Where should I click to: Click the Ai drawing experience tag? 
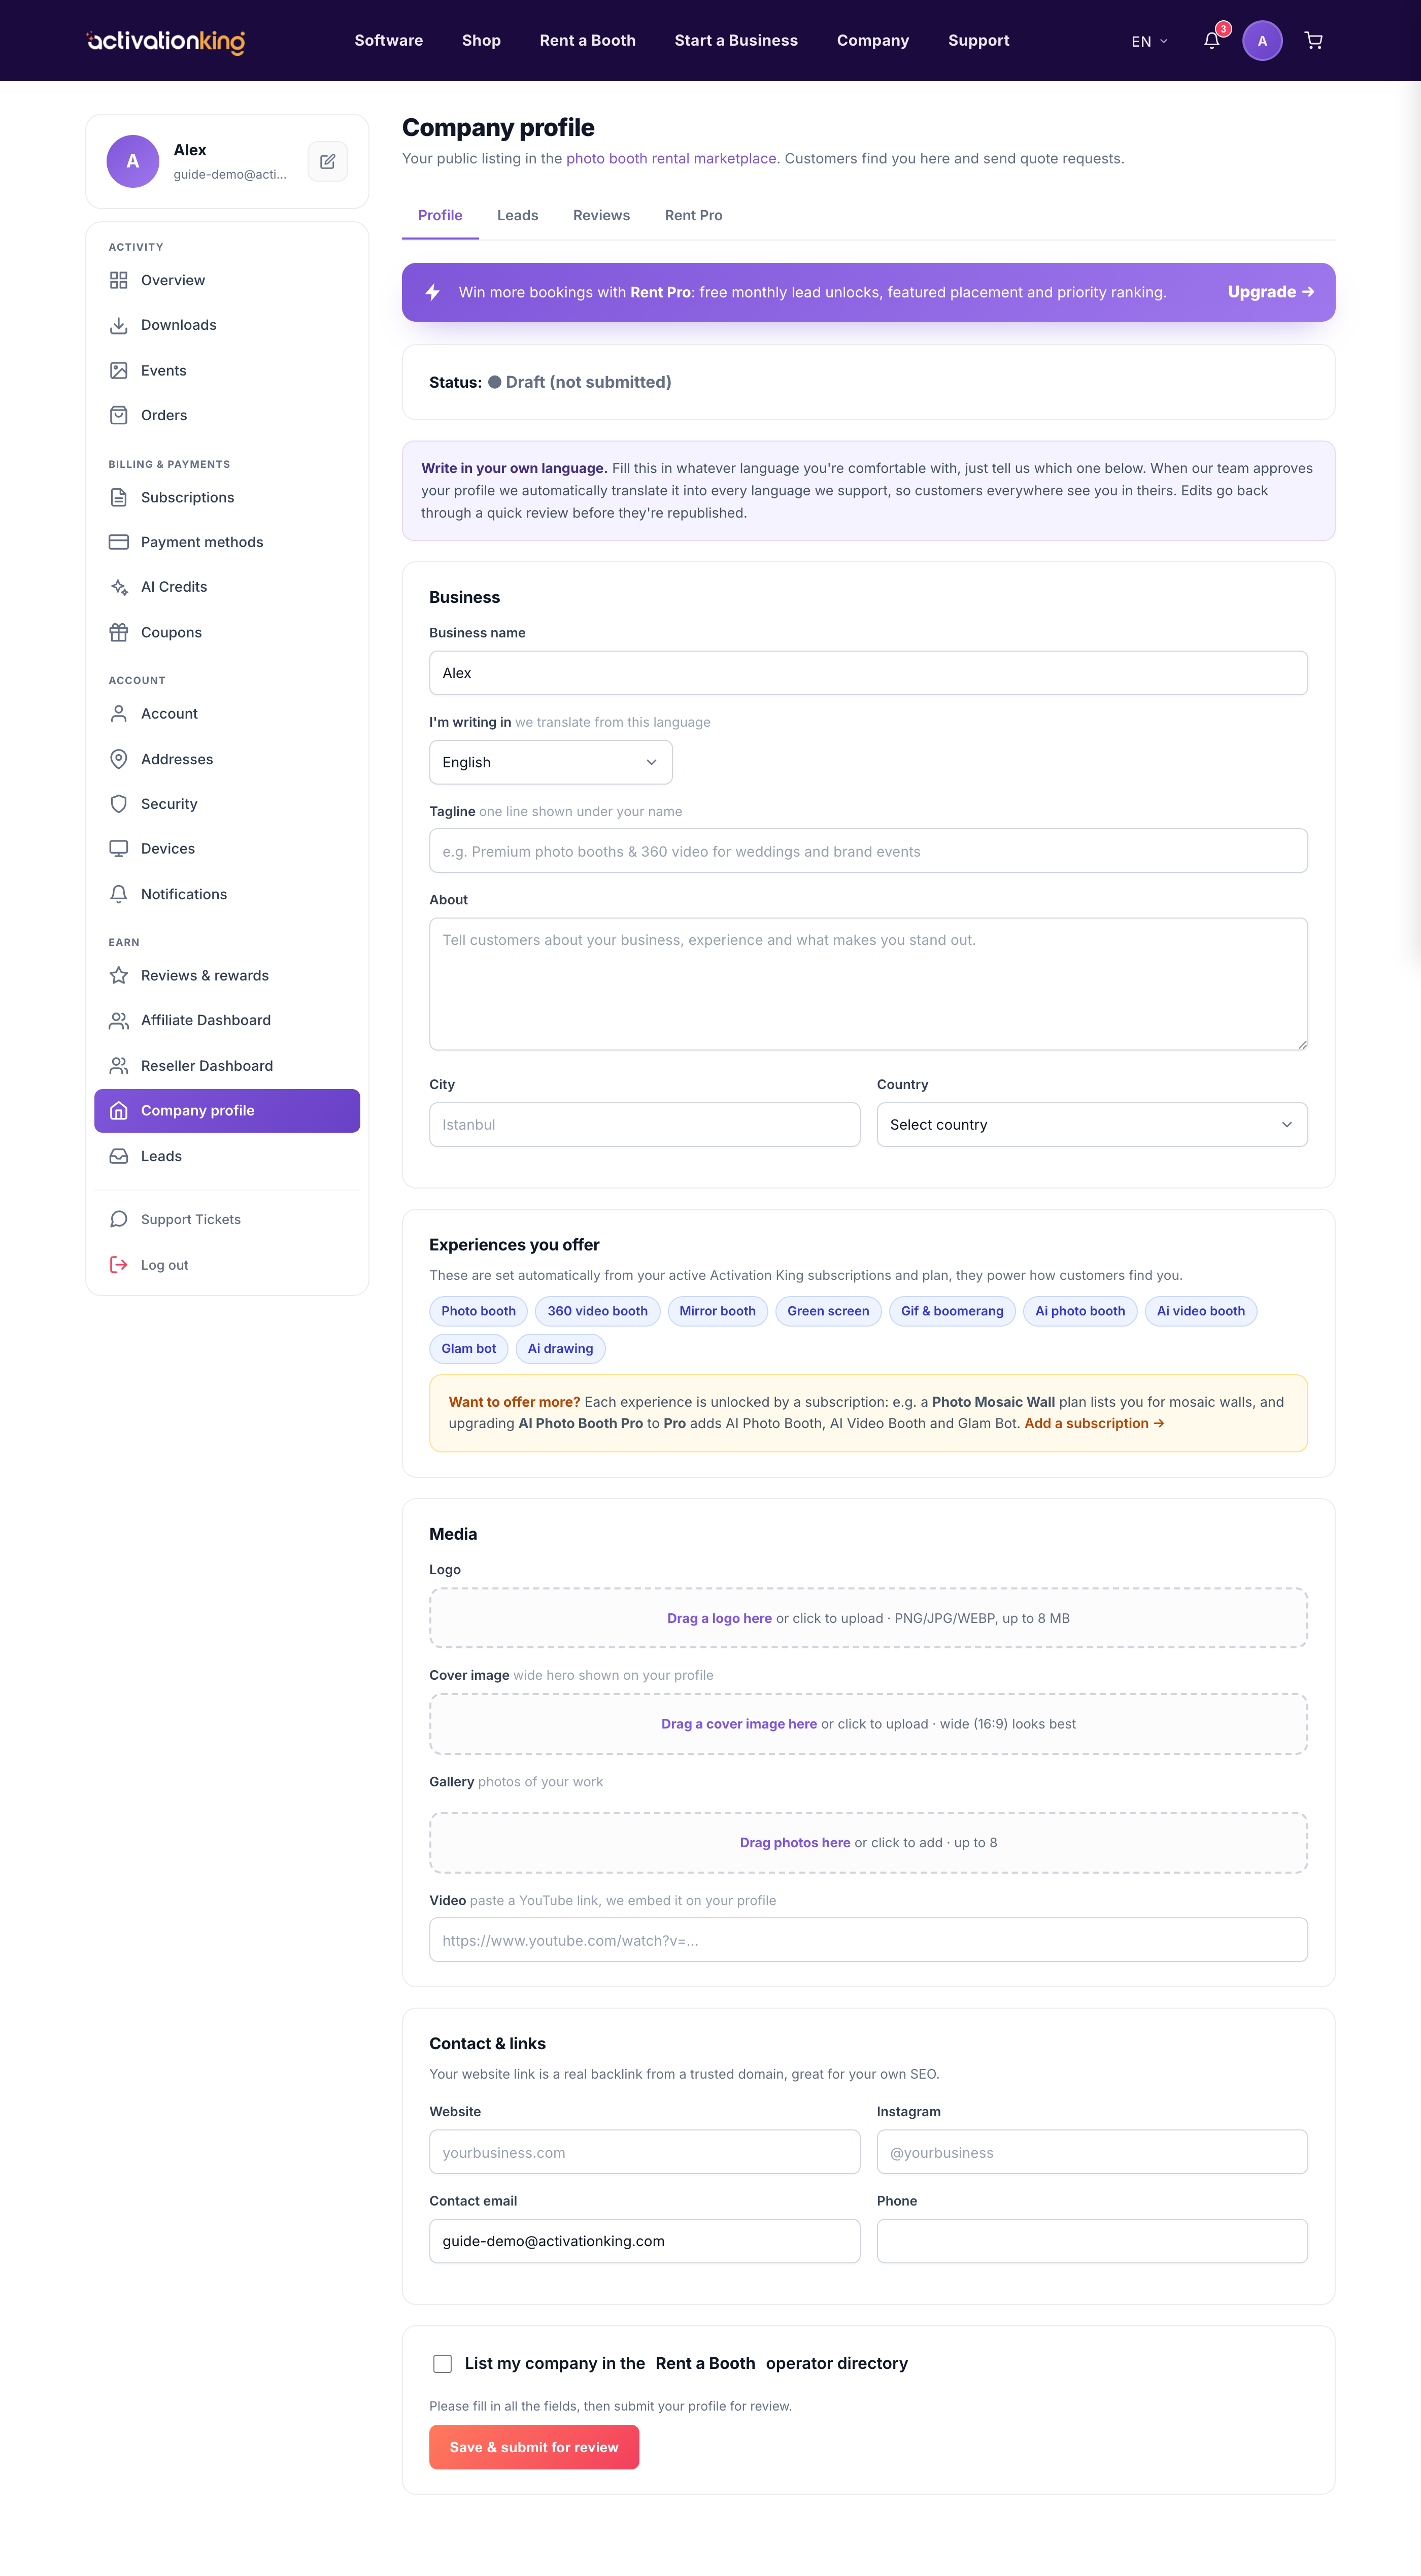560,1349
